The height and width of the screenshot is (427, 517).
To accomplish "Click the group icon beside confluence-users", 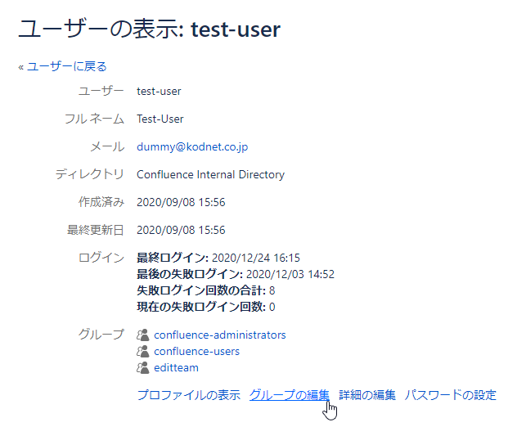I will click(143, 351).
